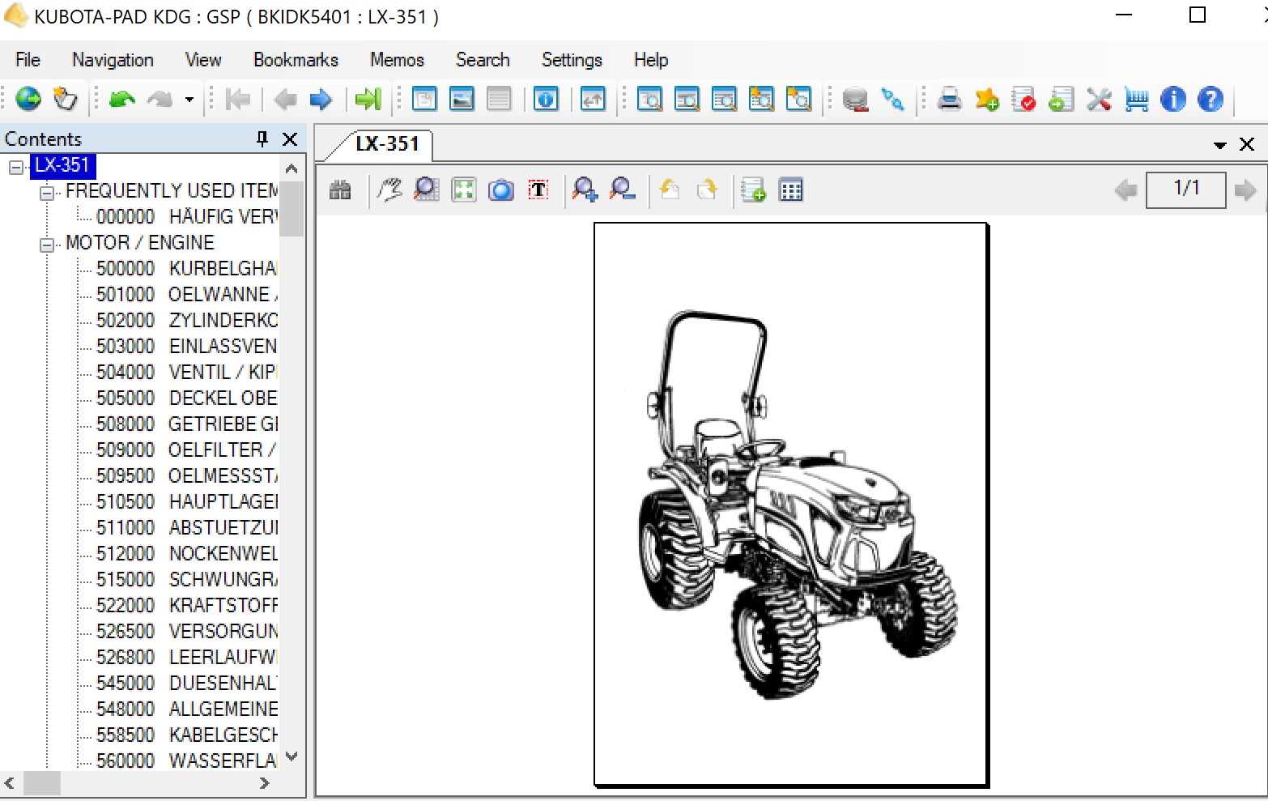Select the magnifier zoom area tool
Viewport: 1268px width, 801px height.
427,190
